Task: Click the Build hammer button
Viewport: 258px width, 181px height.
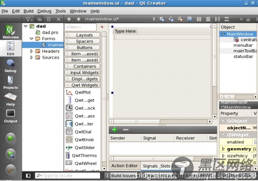Action: pyautogui.click(x=11, y=170)
